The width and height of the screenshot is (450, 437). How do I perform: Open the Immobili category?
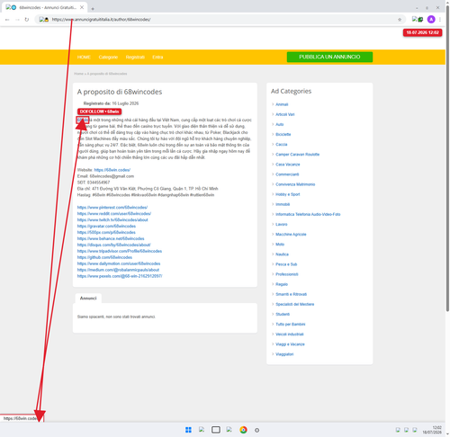point(283,204)
